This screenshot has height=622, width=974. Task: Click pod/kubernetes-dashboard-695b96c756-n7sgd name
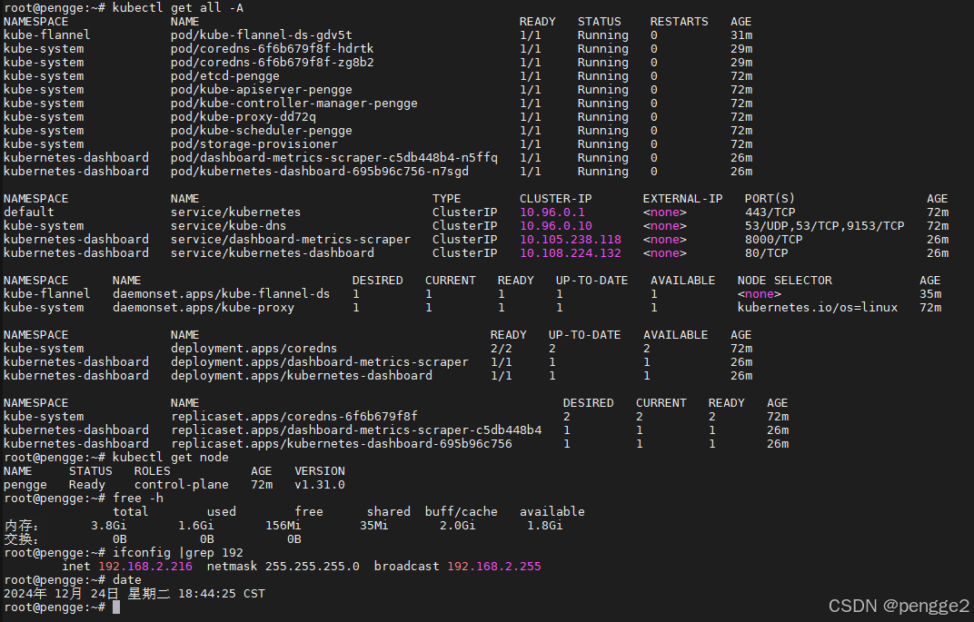pyautogui.click(x=320, y=172)
